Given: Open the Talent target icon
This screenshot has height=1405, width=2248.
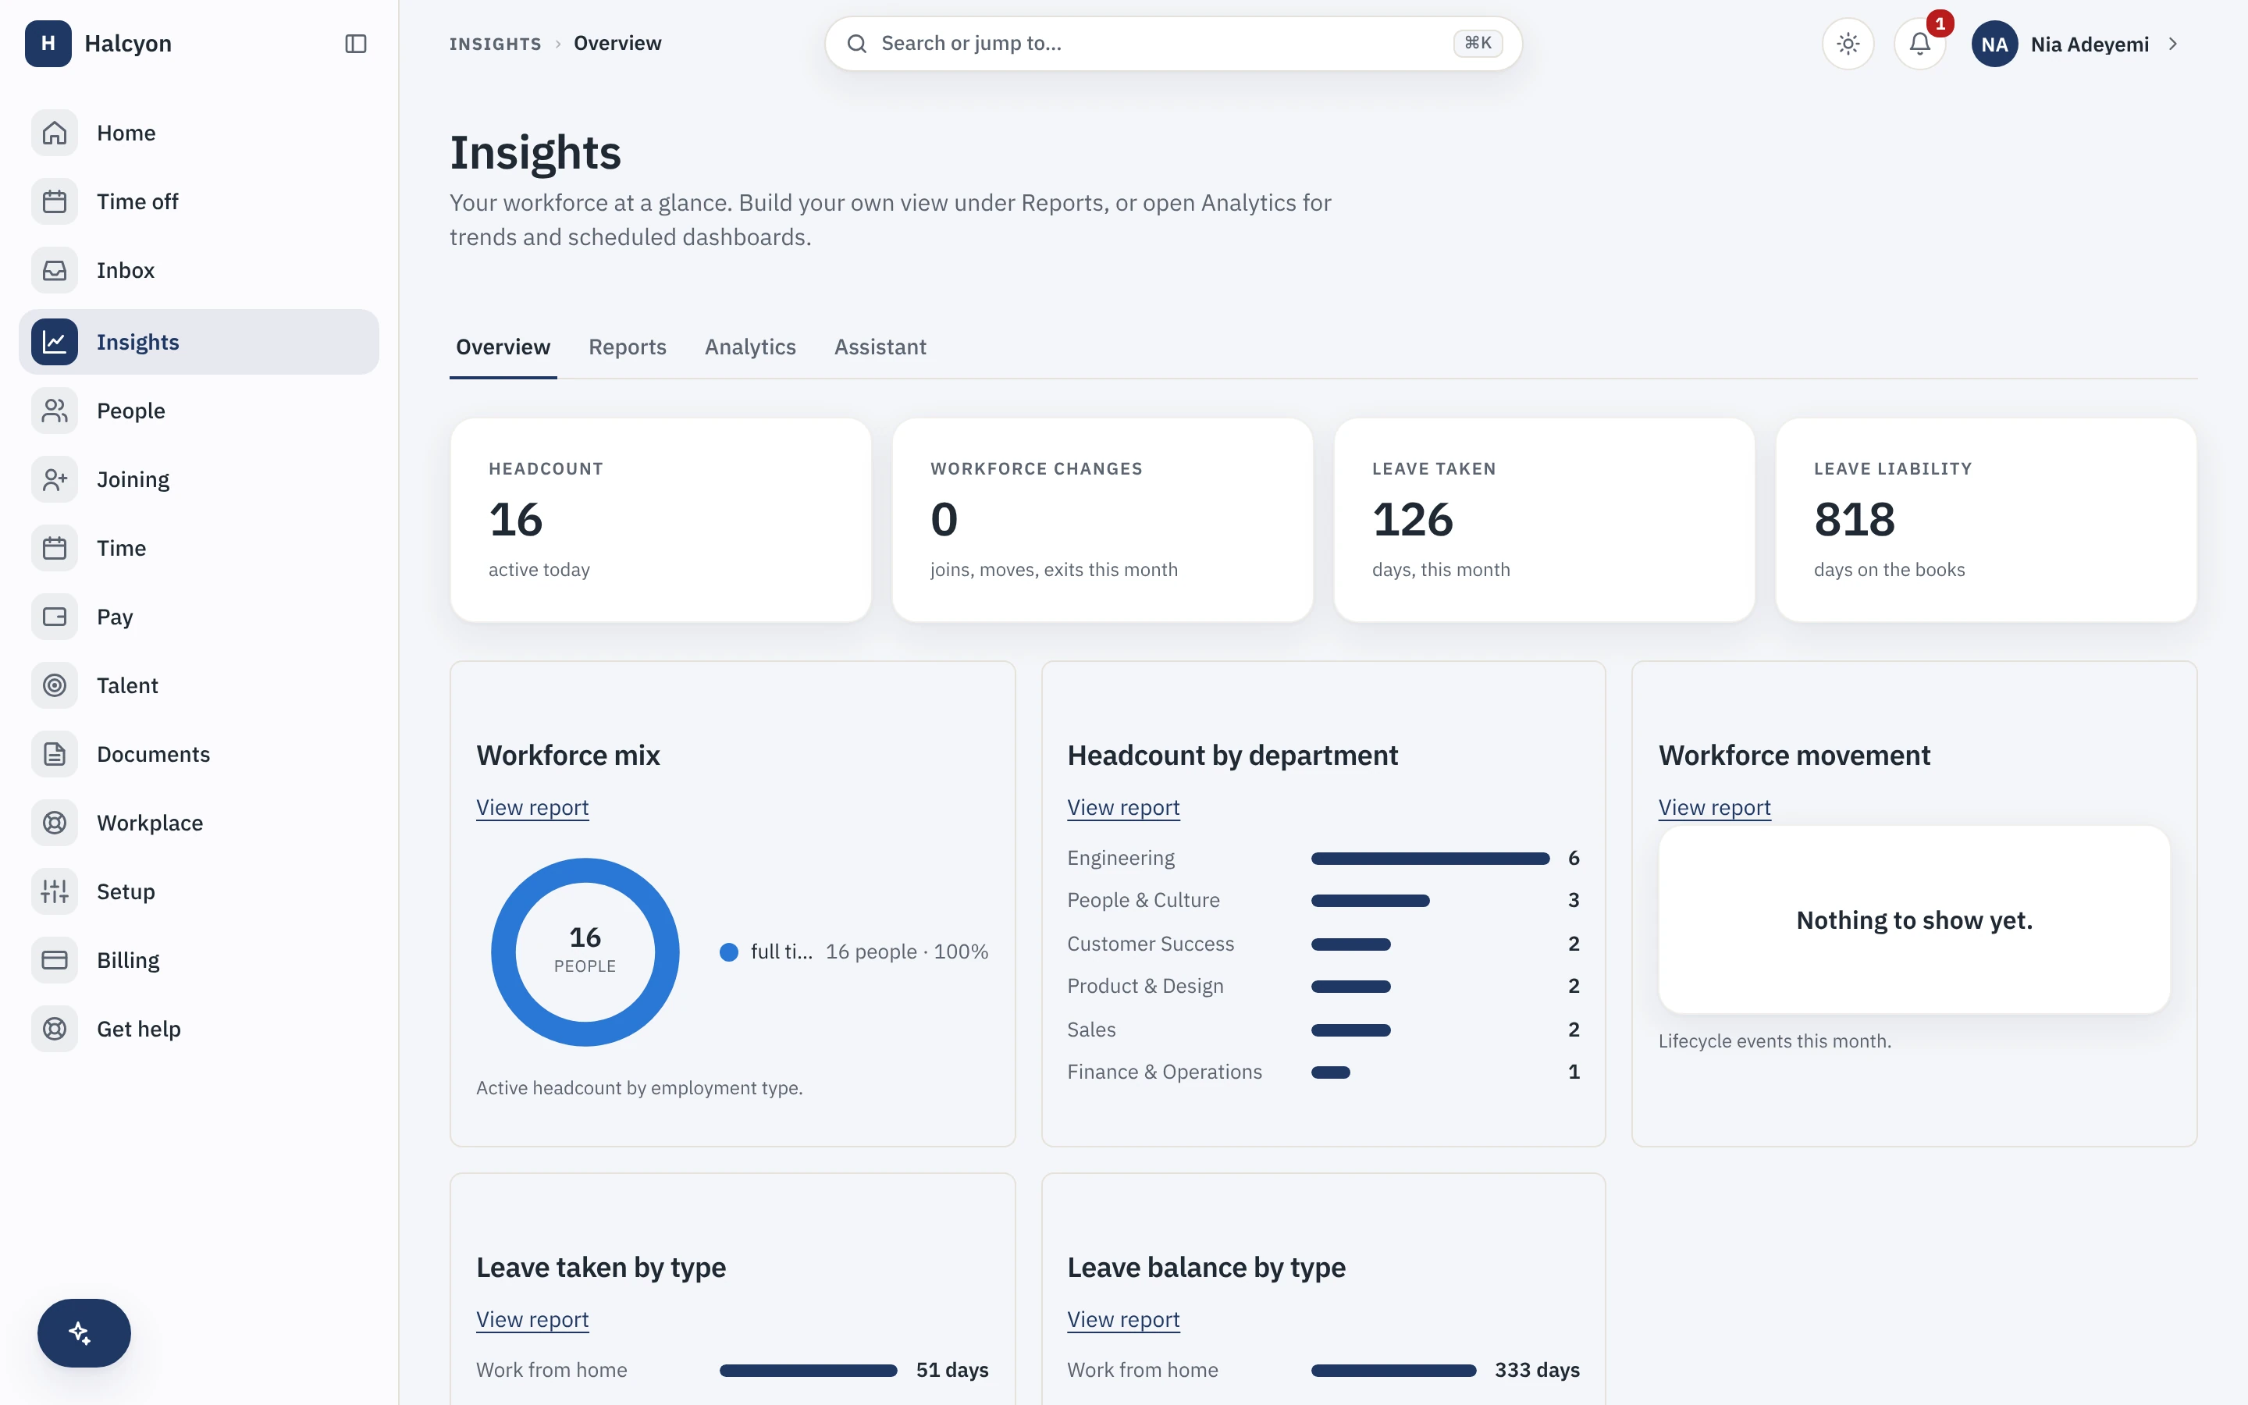Looking at the screenshot, I should (x=54, y=686).
